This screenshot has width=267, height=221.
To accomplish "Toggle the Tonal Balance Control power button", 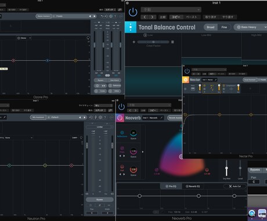I will [x=133, y=12].
